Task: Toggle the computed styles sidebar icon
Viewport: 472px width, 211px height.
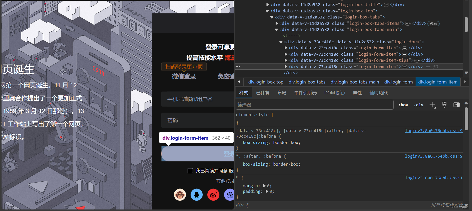Action: pos(456,105)
